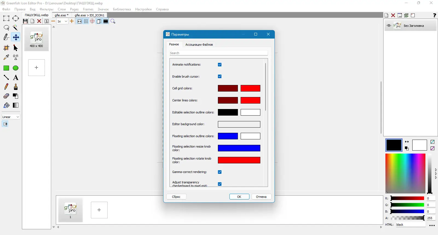
Task: Disable the Enable brush cursor checkbox
Action: coord(220,77)
